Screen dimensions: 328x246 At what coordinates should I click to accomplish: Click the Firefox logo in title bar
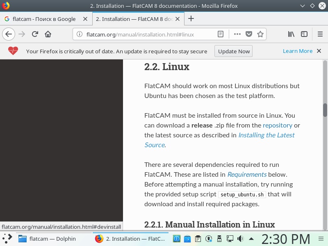(6, 6)
